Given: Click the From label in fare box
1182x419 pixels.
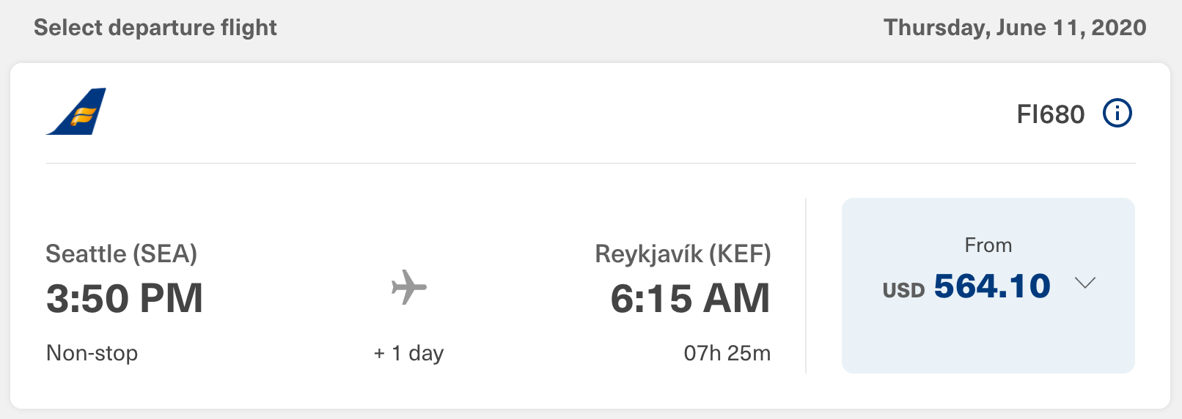Looking at the screenshot, I should pos(988,245).
